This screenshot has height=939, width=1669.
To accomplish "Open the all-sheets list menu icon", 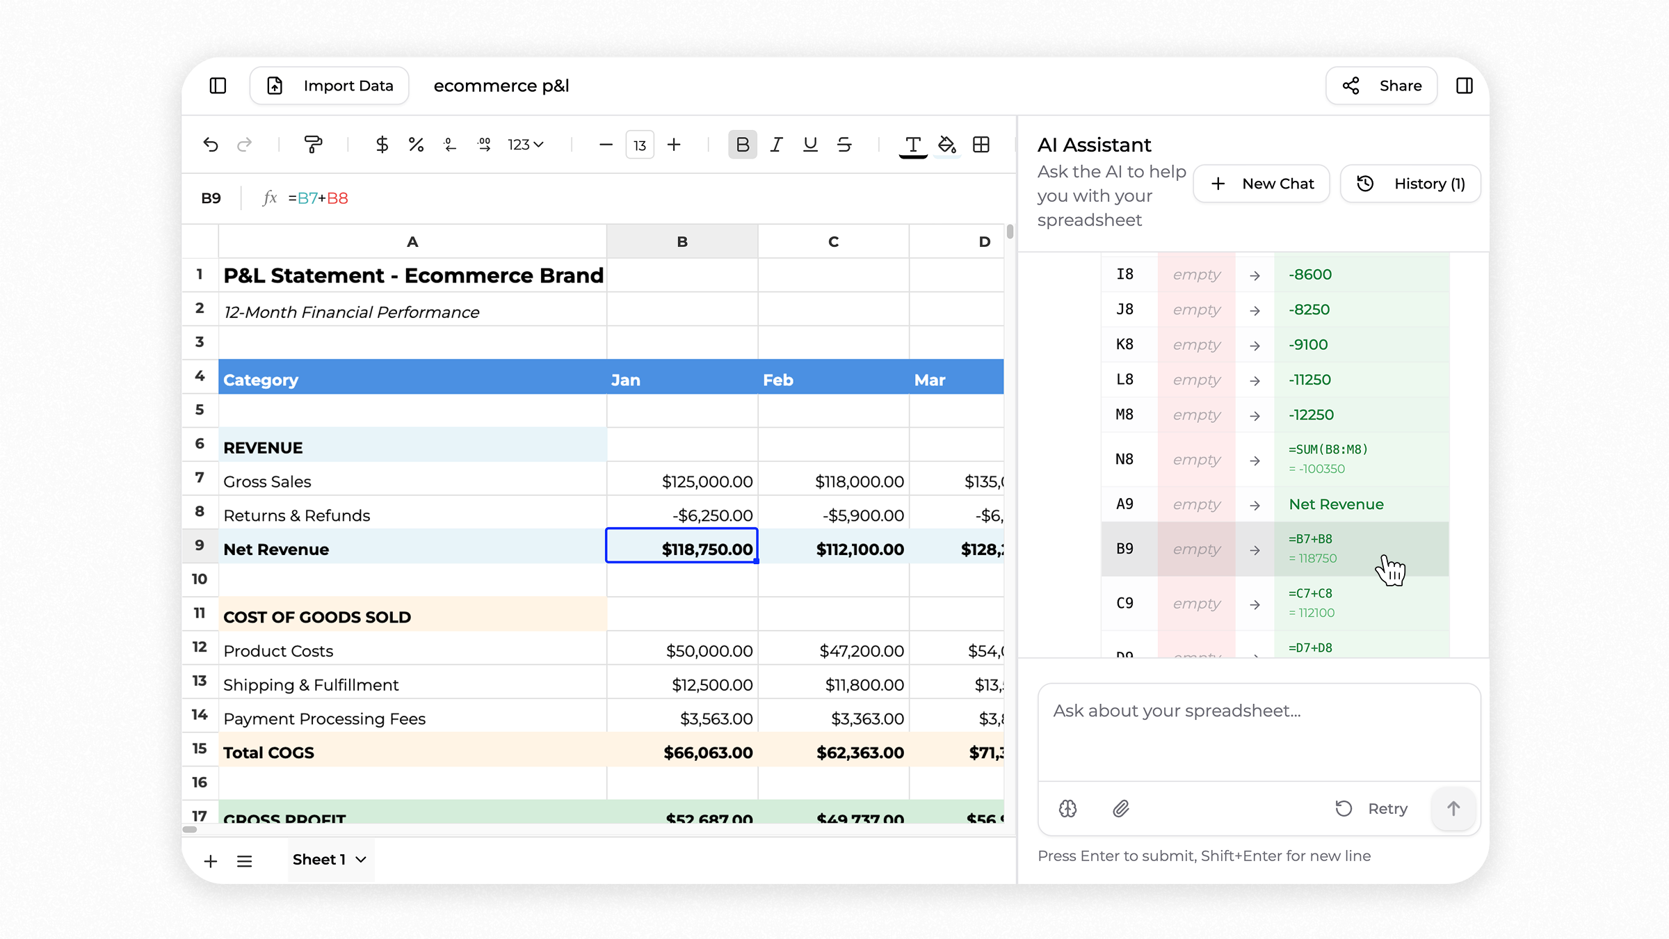I will click(244, 861).
